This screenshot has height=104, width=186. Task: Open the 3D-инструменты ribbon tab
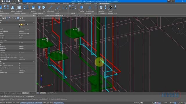coord(51,4)
